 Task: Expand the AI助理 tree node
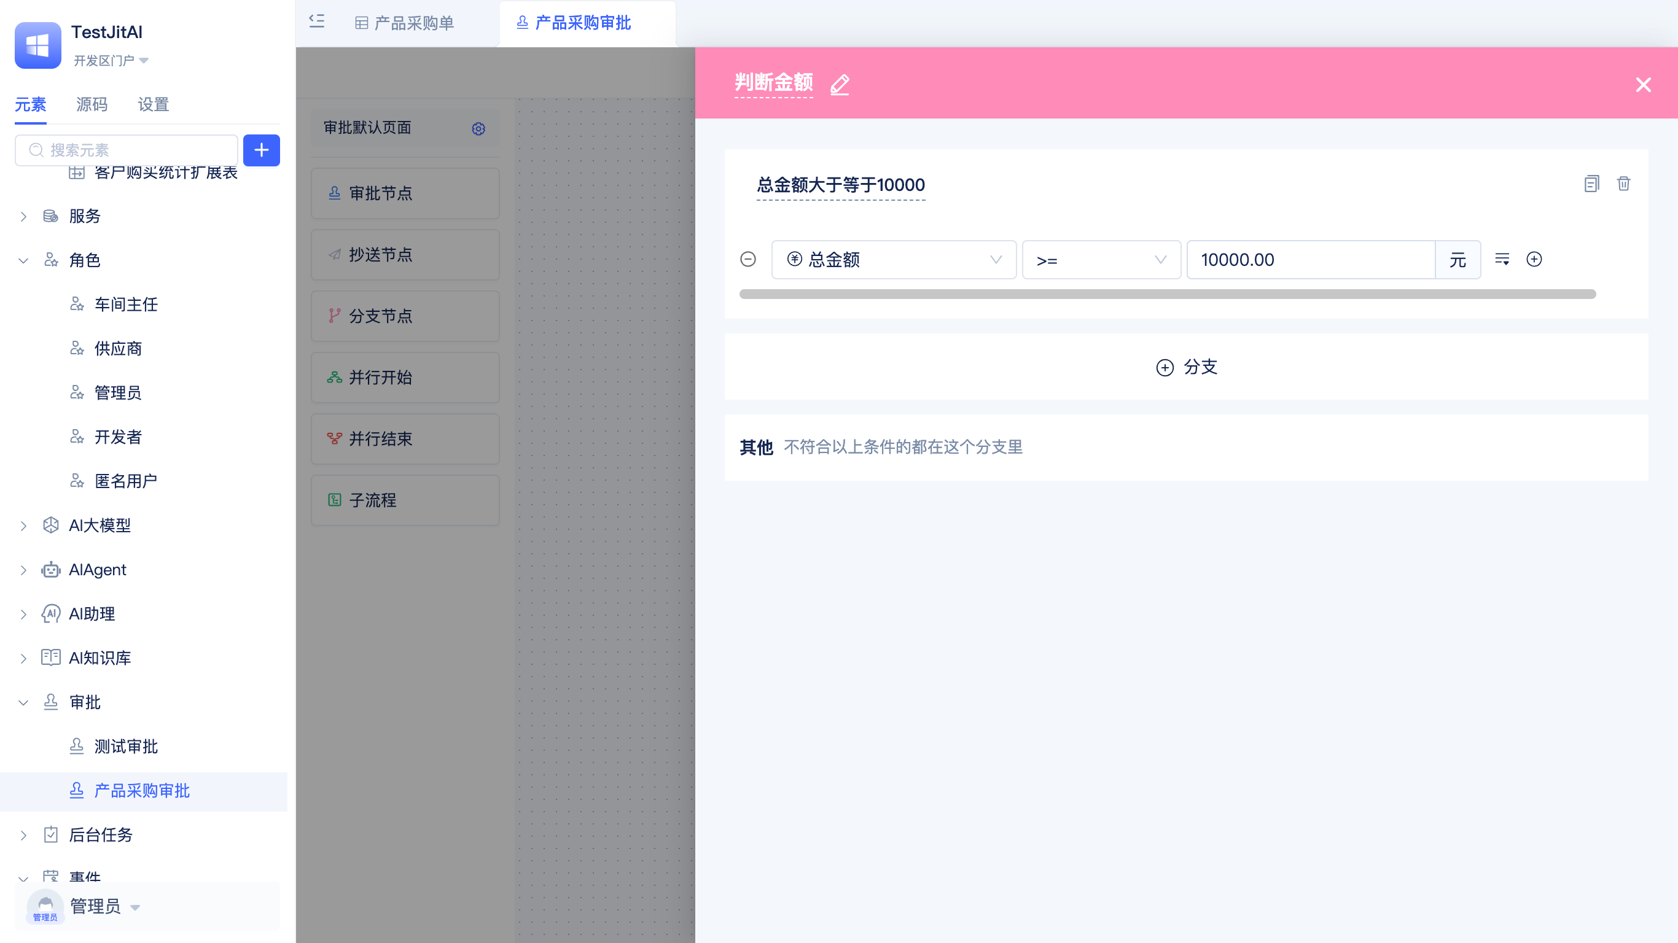click(x=23, y=614)
